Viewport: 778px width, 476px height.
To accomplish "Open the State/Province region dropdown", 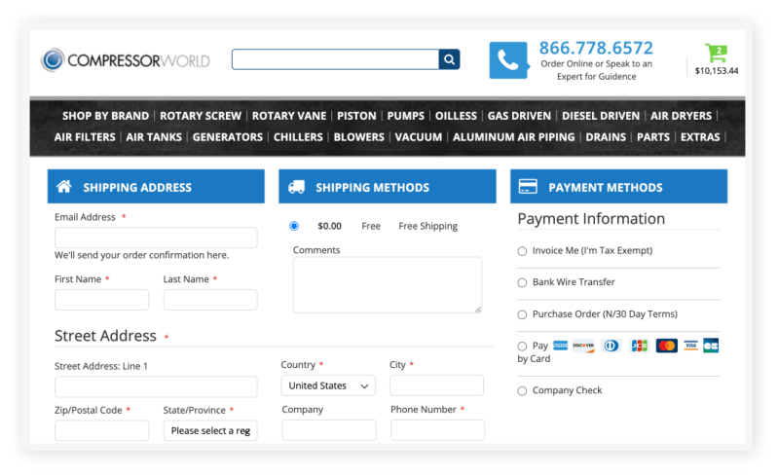I will pyautogui.click(x=210, y=430).
